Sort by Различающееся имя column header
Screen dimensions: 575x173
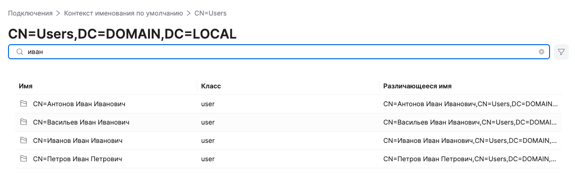418,86
